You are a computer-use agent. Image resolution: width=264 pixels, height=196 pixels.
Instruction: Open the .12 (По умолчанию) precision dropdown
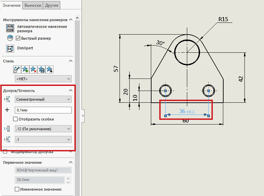coord(43,129)
